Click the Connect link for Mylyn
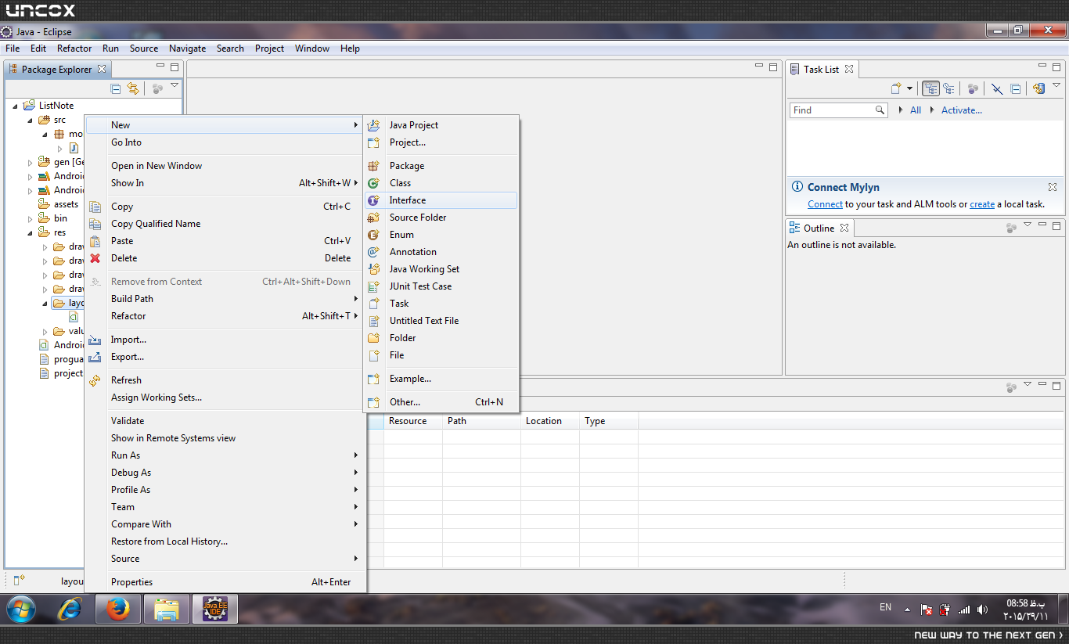This screenshot has width=1069, height=644. (x=825, y=204)
